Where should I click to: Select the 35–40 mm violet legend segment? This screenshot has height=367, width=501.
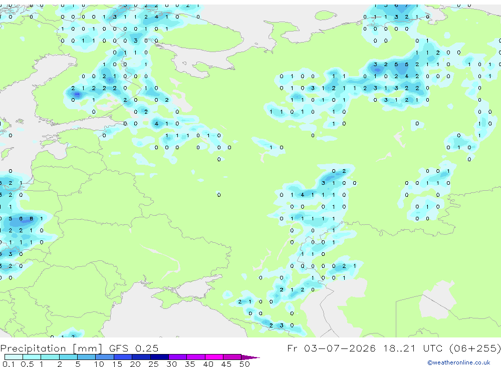click(x=195, y=357)
